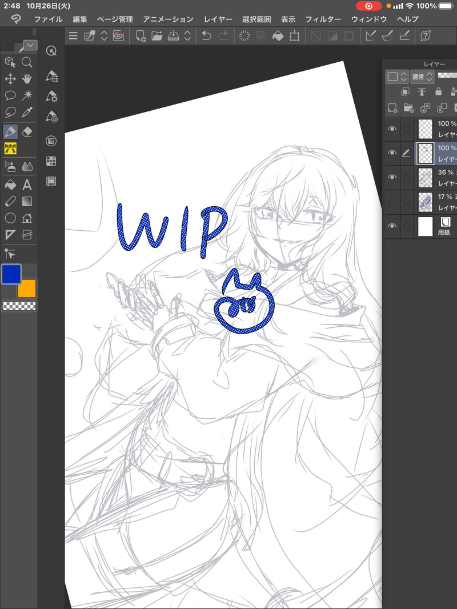Select the Eyedropper tool
The height and width of the screenshot is (609, 457).
pyautogui.click(x=27, y=112)
